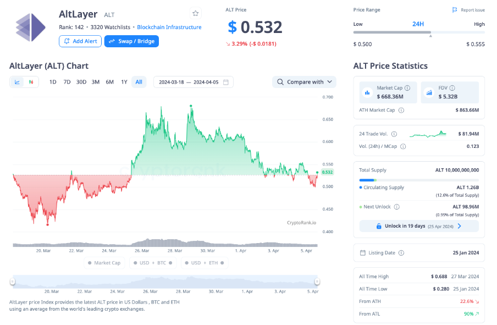Select the 30D timeframe
The height and width of the screenshot is (325, 497).
[x=81, y=82]
